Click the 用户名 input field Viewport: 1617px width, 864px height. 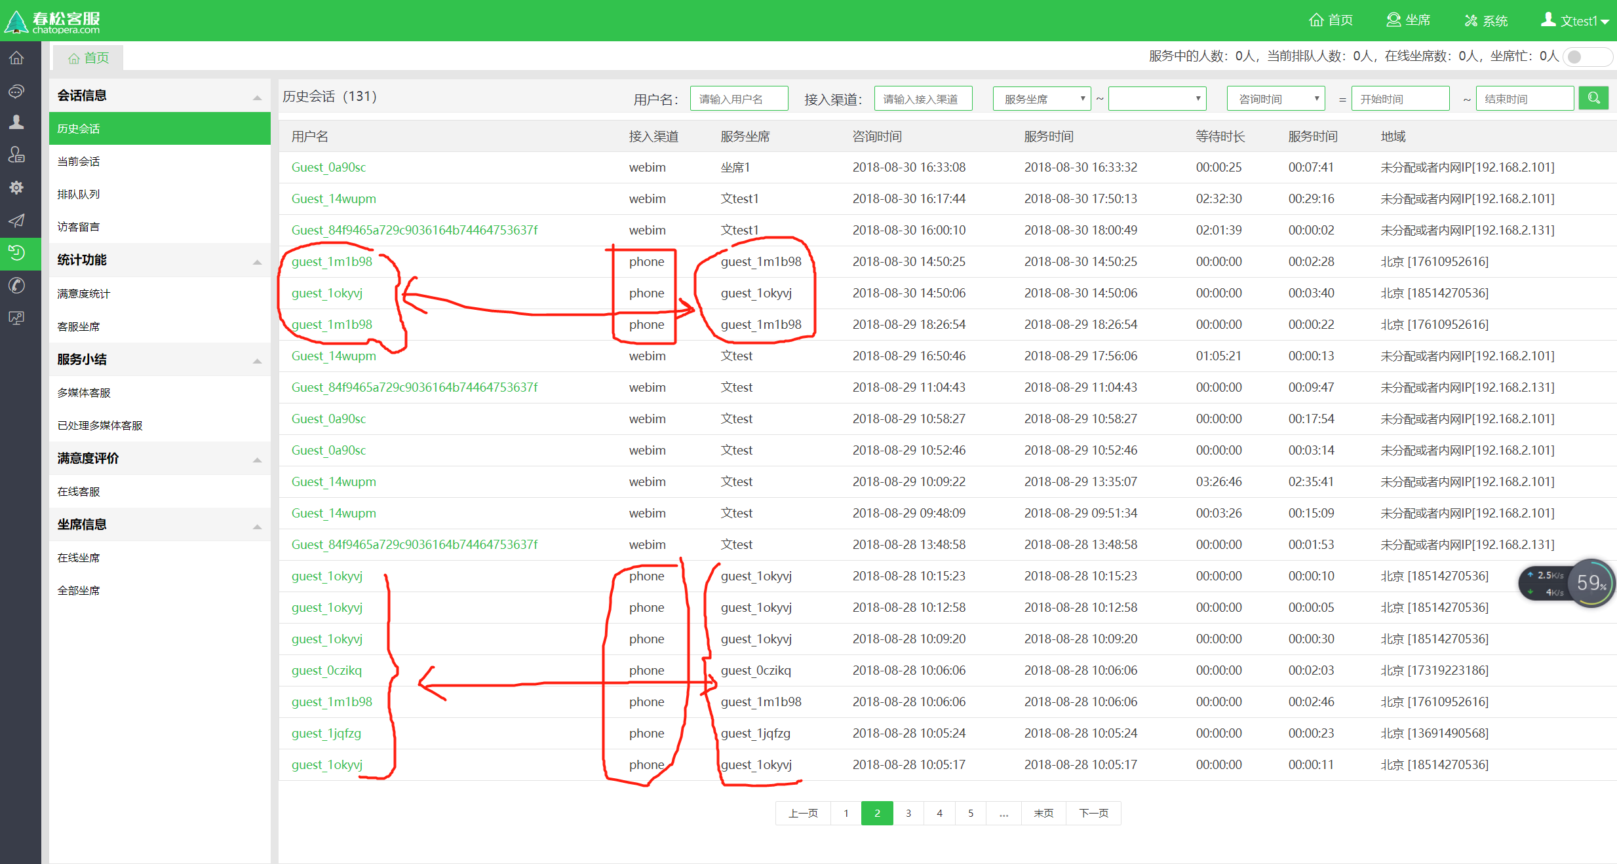(739, 99)
